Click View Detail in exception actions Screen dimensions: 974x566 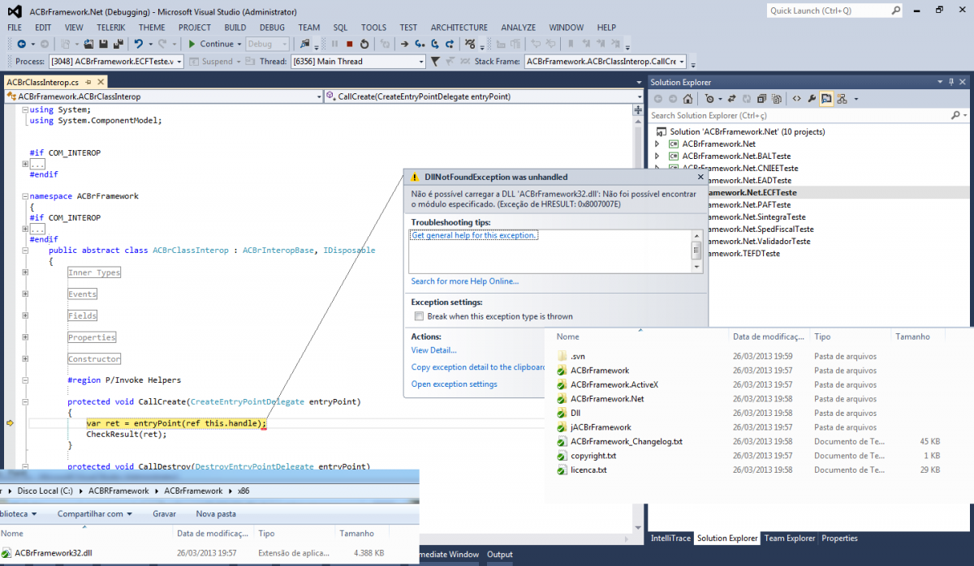[434, 350]
